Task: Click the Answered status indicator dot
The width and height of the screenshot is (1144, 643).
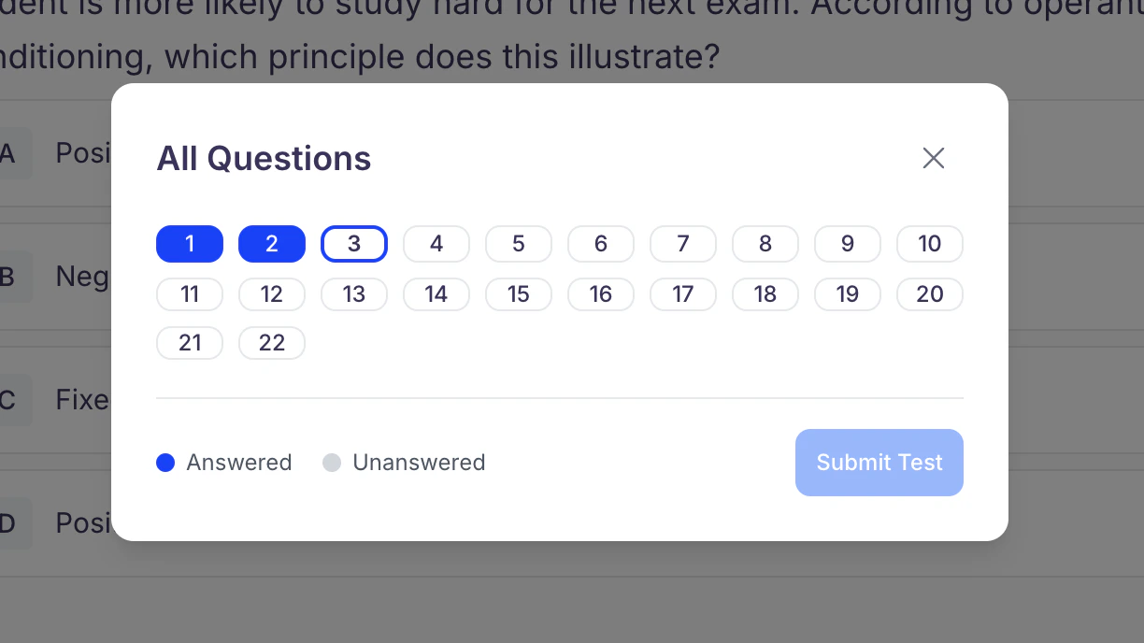Action: [x=165, y=462]
